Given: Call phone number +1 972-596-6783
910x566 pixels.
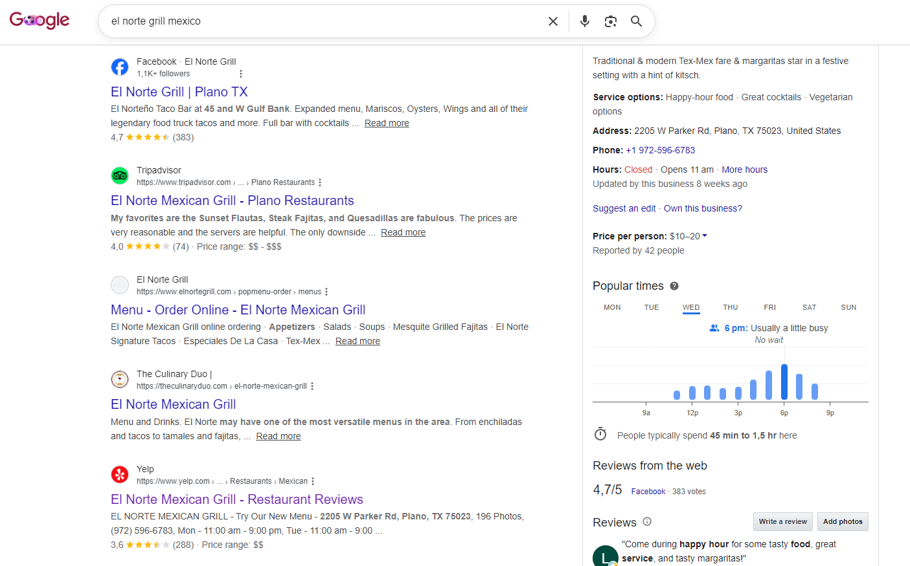Looking at the screenshot, I should 661,150.
